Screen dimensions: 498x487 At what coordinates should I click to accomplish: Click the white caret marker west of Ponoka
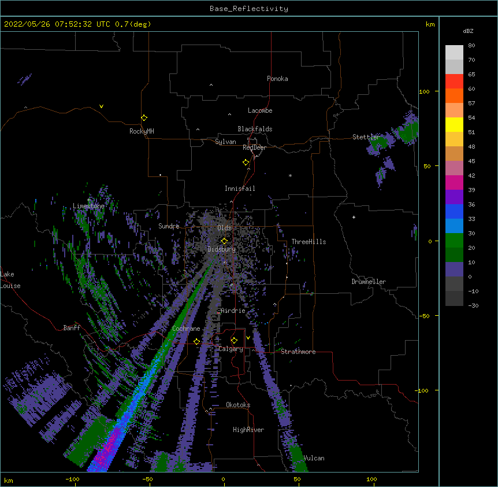[211, 85]
